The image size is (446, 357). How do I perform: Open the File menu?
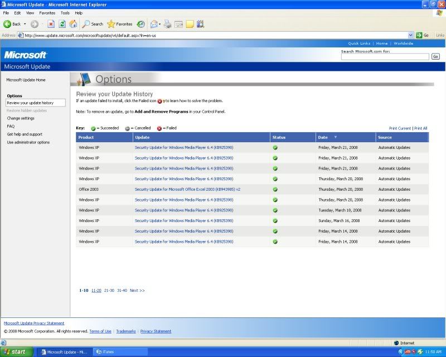tap(6, 13)
